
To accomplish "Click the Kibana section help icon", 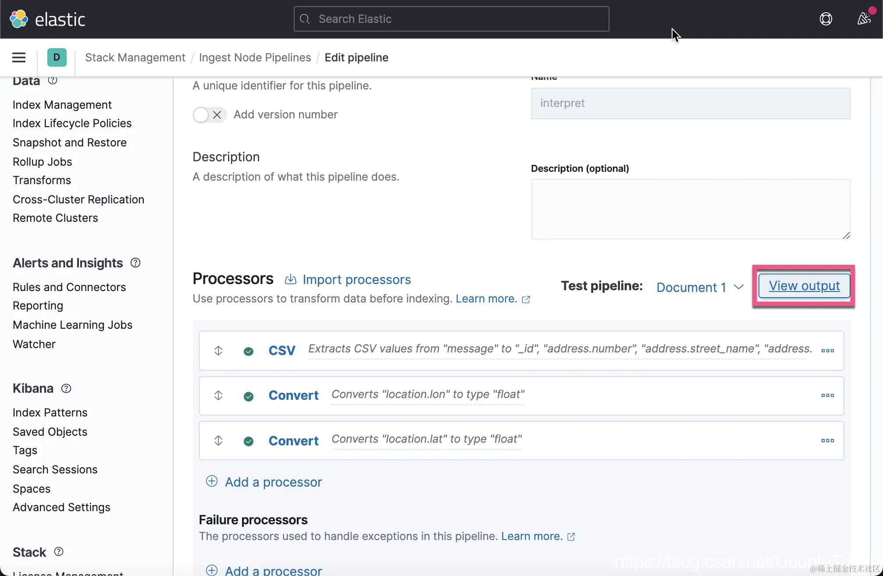I will coord(66,388).
